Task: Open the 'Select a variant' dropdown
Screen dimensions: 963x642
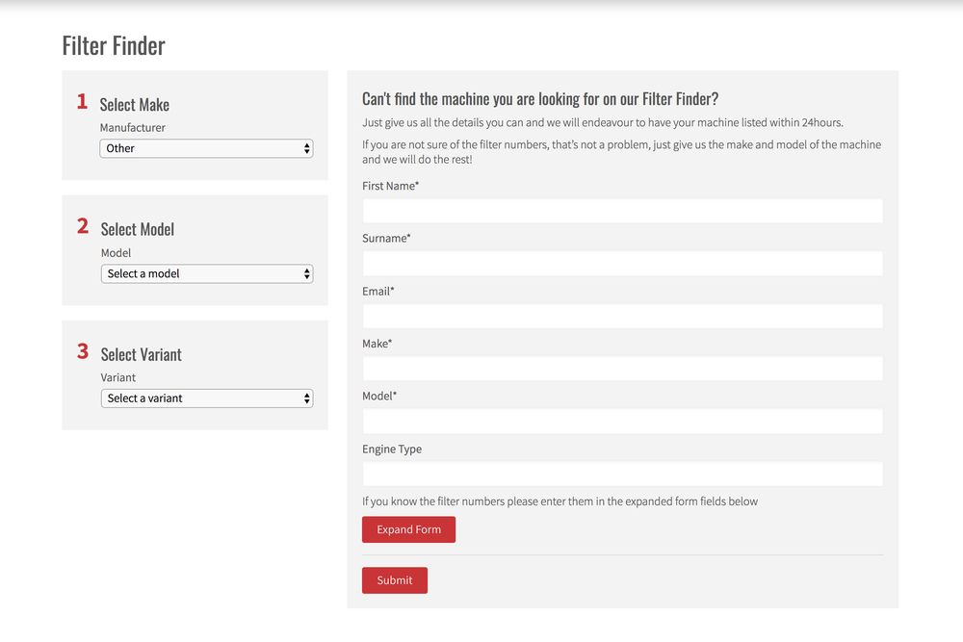Action: point(206,398)
